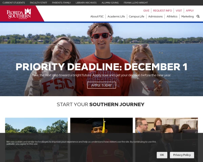The height and width of the screenshot is (162, 203).
Task: Open the Frank Lloyd Wright link
Action: [136, 3]
